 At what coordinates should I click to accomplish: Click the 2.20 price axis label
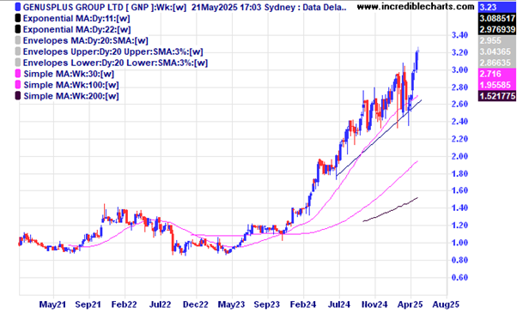tap(459, 139)
